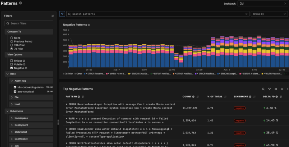The image size is (289, 147).
Task: Open the Group by dropdown
Action: [269, 14]
